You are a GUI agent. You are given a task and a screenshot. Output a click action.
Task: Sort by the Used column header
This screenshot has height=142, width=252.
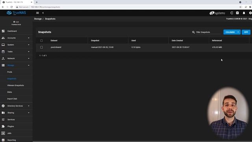pos(133,41)
